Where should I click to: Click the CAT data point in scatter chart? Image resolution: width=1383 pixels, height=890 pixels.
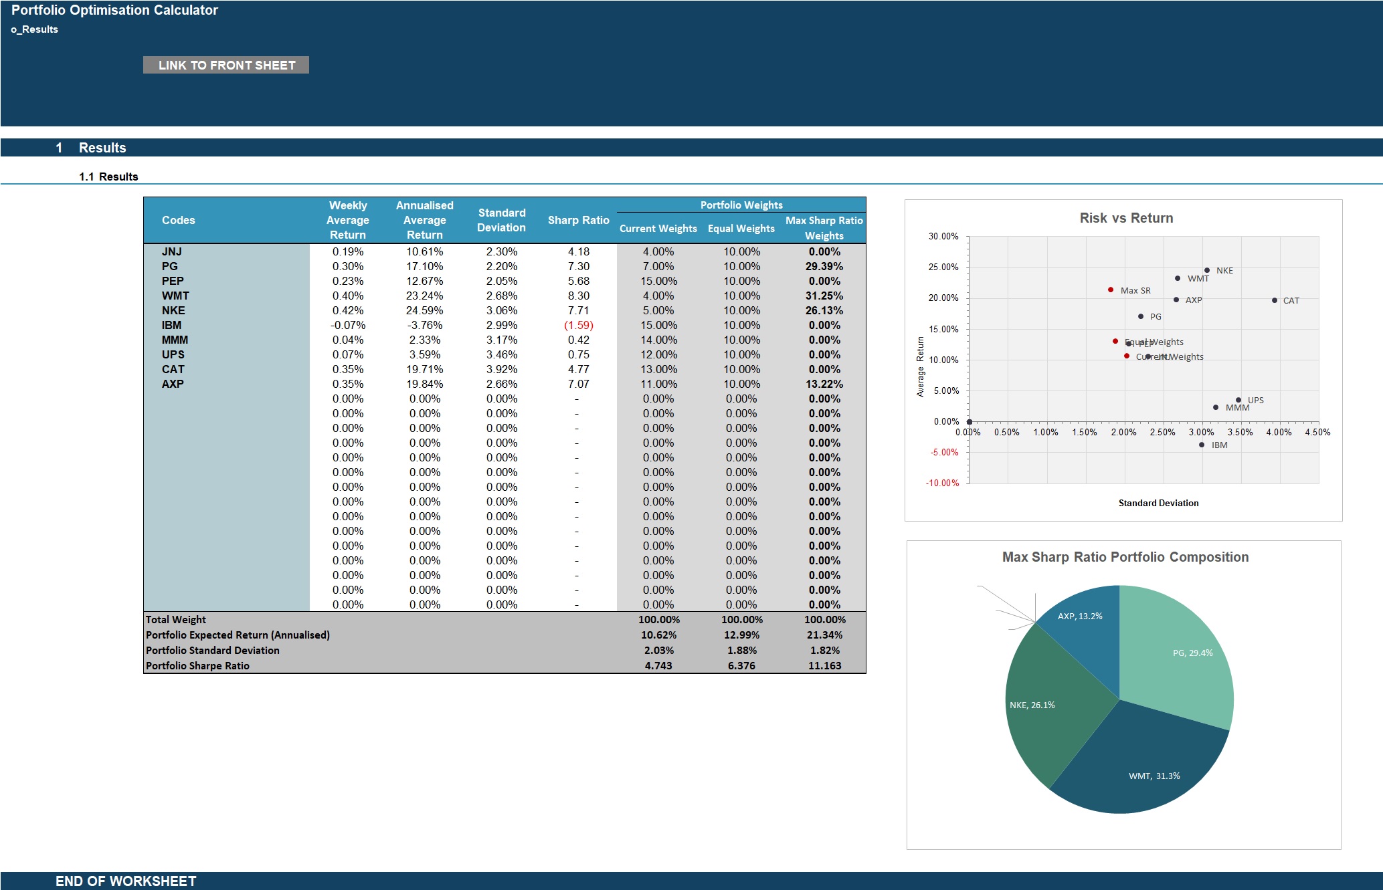click(x=1275, y=300)
